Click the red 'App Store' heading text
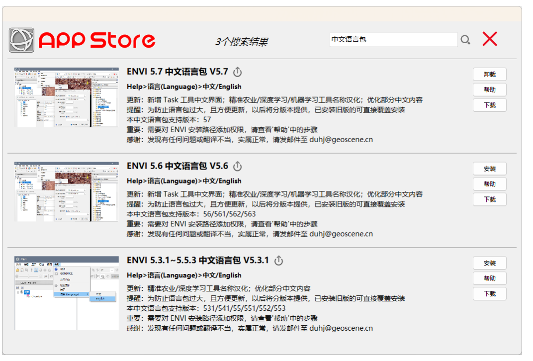The image size is (533, 361). tap(97, 40)
